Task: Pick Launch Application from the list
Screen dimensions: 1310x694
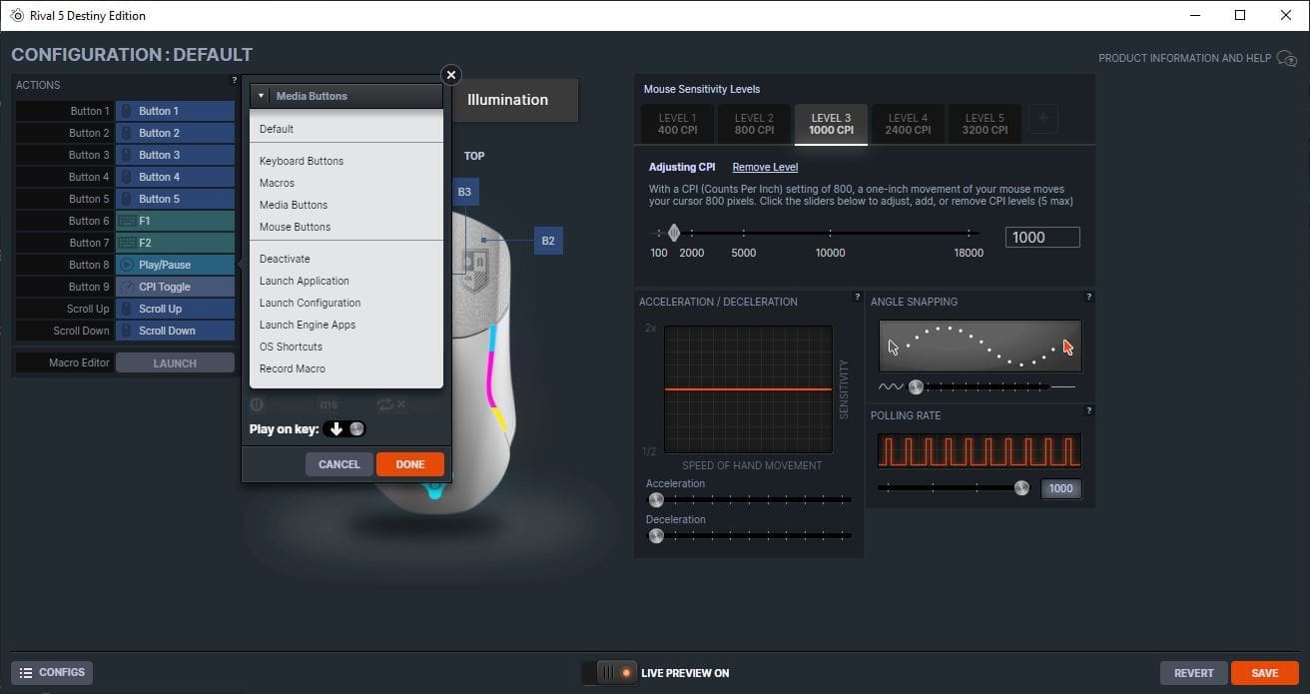Action: 346,281
